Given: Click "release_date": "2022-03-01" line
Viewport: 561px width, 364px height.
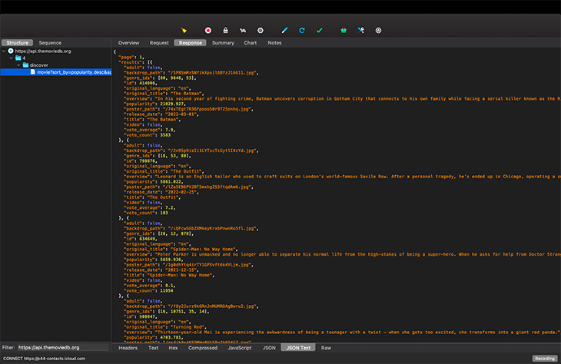Looking at the screenshot, I should (161, 114).
